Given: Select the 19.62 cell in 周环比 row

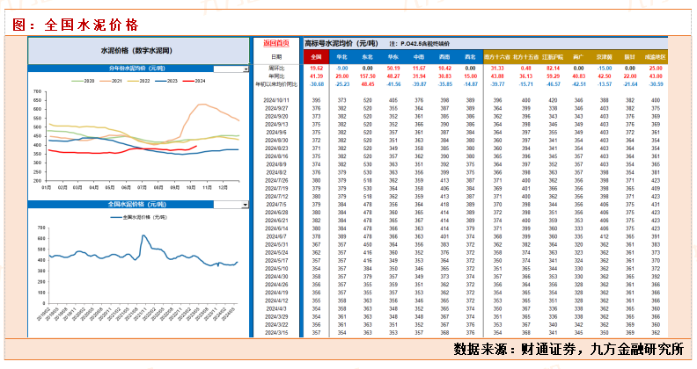Looking at the screenshot, I should [x=317, y=69].
